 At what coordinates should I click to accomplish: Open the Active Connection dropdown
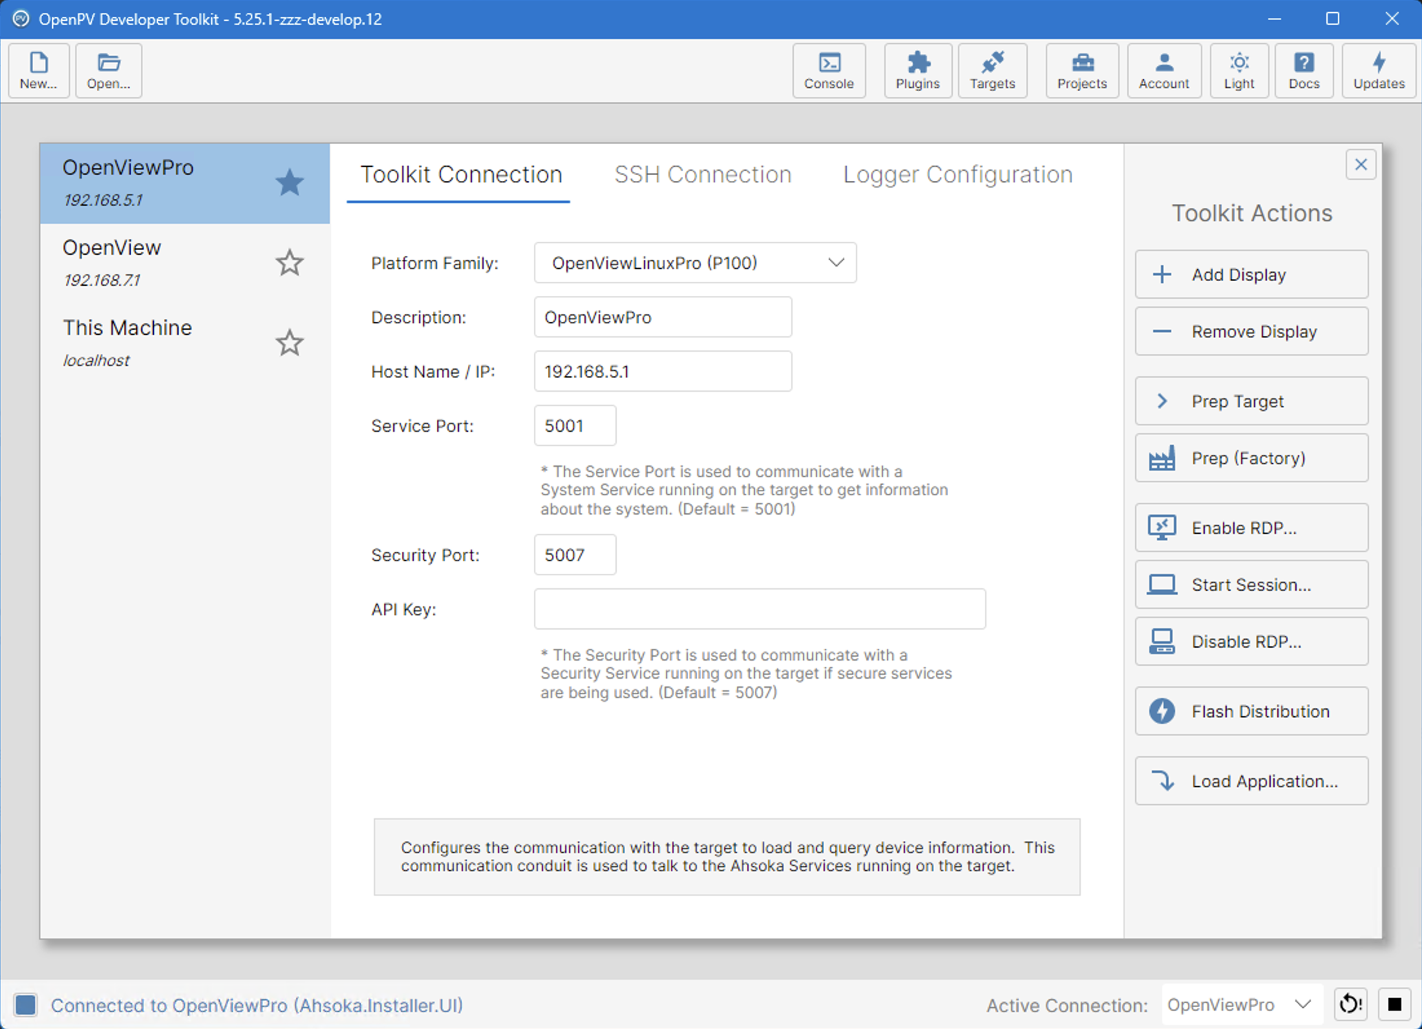[x=1242, y=1004]
